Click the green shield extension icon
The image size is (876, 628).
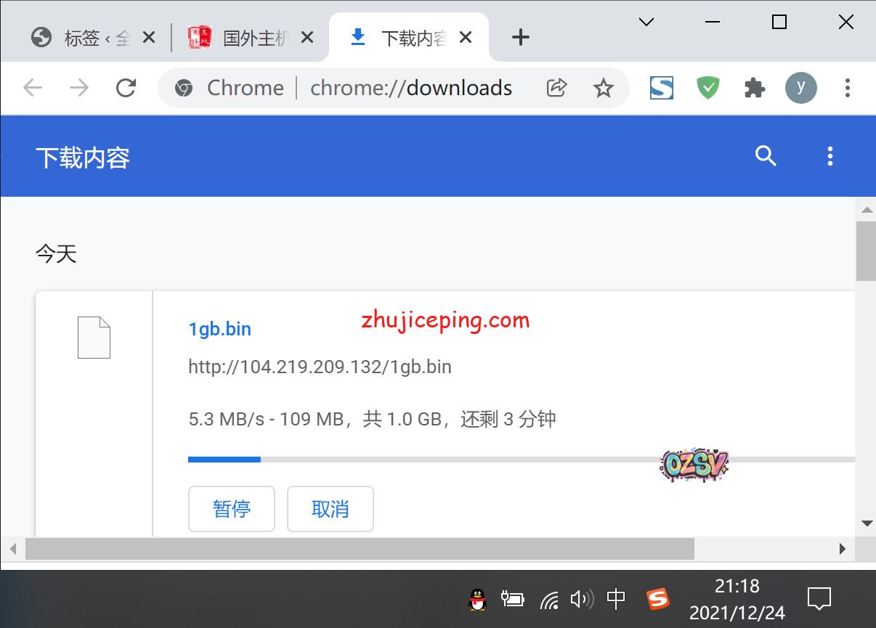pyautogui.click(x=707, y=89)
